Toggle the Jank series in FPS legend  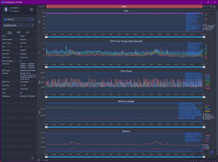(x=208, y=27)
